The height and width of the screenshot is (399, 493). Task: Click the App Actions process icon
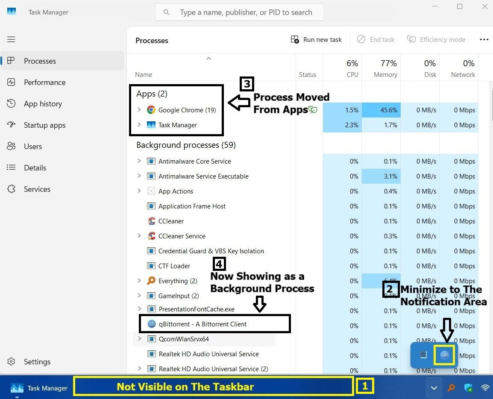(x=151, y=191)
